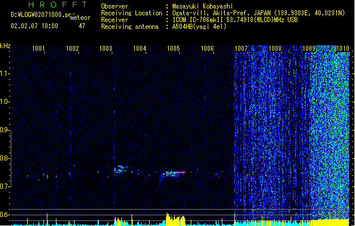The image size is (355, 226).
Task: Click the Receiving antenna label
Action: pyautogui.click(x=130, y=27)
